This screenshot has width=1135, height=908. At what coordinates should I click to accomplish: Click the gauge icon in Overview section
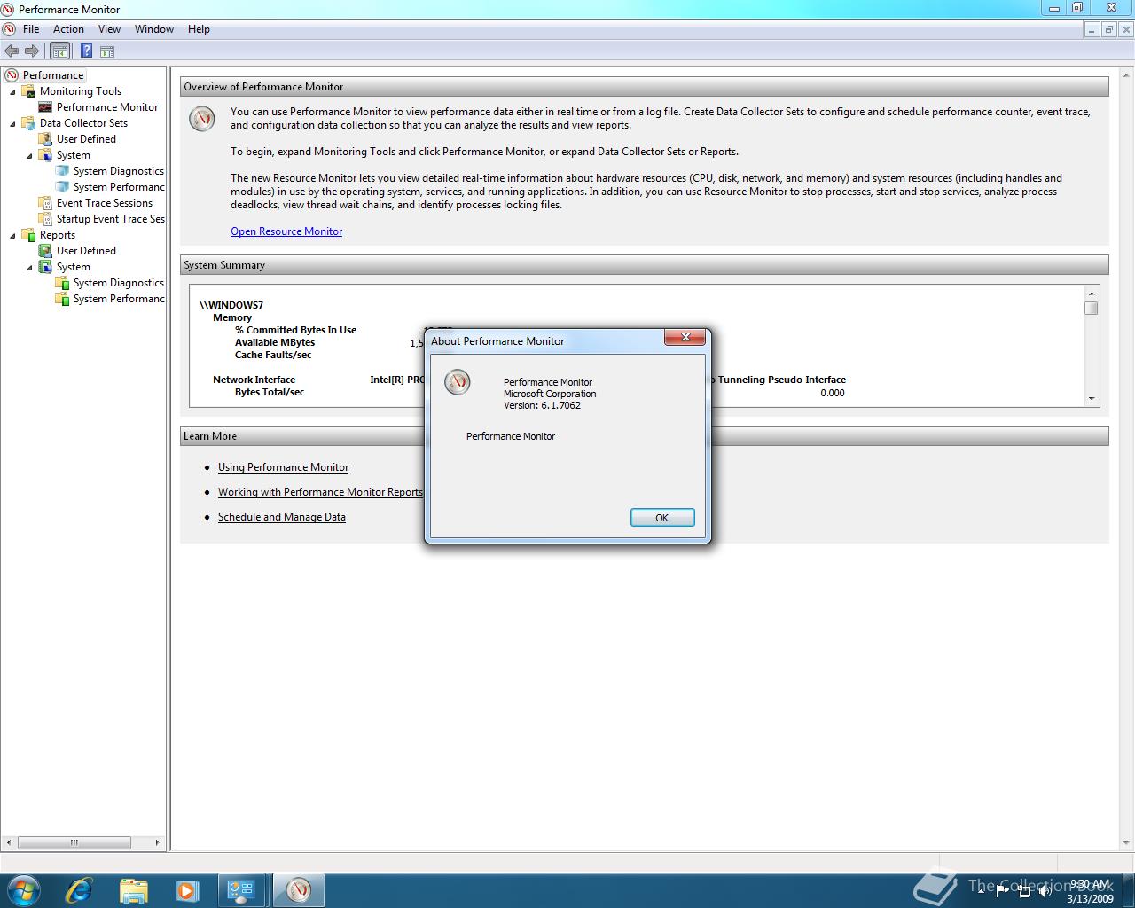(x=202, y=119)
